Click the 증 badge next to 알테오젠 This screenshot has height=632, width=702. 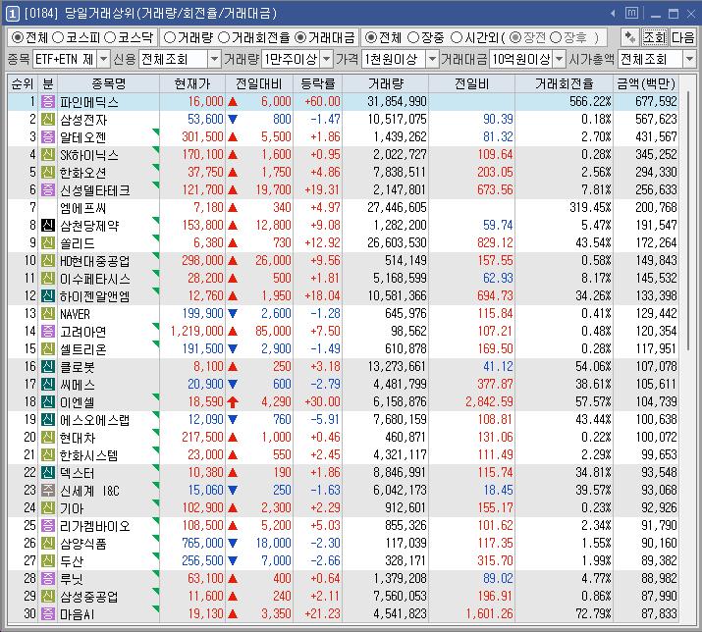click(x=48, y=137)
